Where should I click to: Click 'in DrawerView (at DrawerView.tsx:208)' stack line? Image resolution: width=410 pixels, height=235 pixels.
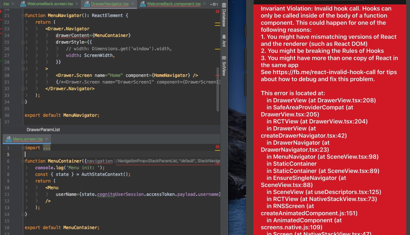click(321, 100)
